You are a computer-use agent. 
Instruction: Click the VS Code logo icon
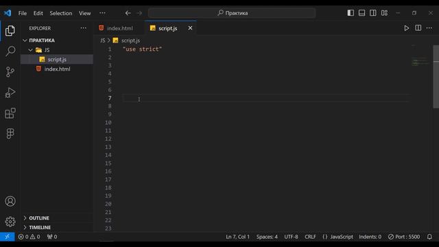pos(8,13)
